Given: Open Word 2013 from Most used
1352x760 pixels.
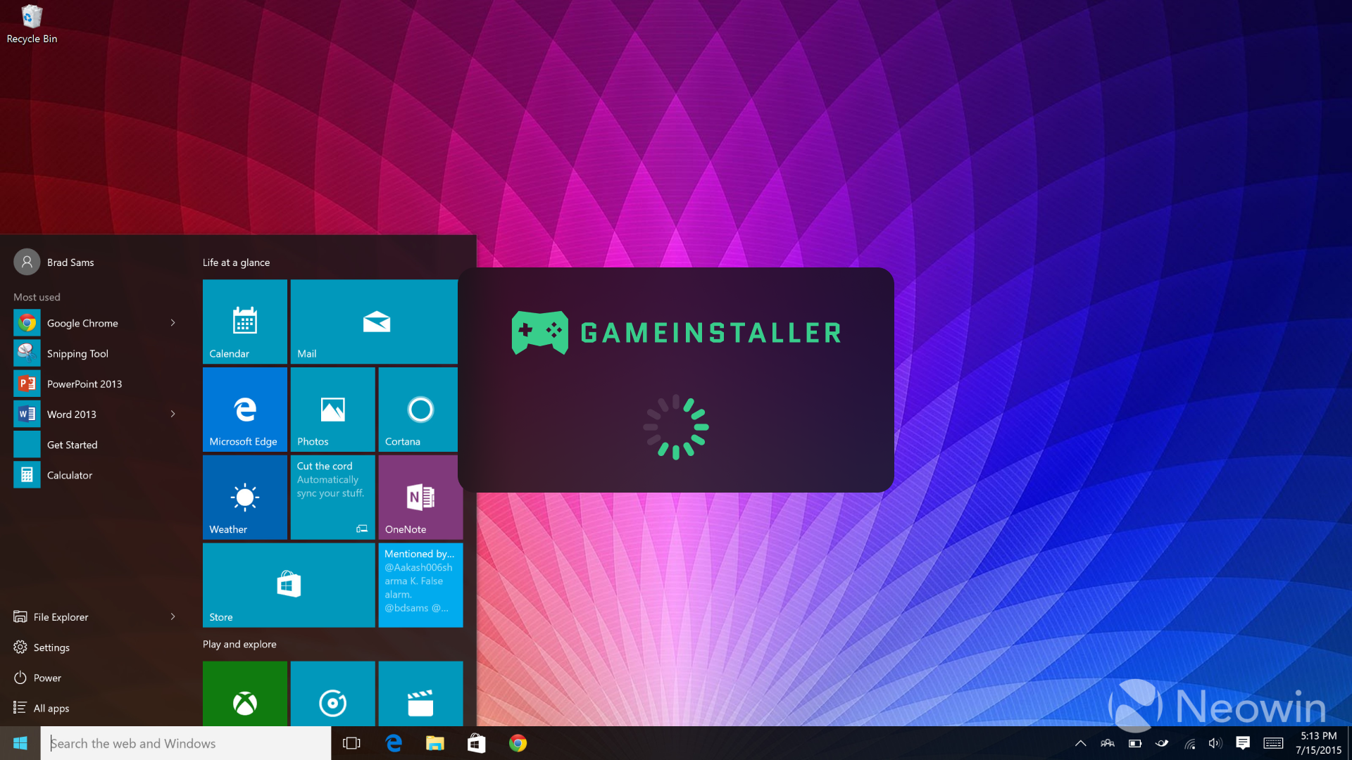Looking at the screenshot, I should point(71,414).
